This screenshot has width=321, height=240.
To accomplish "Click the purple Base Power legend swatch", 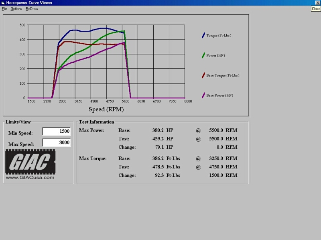I will click(203, 95).
